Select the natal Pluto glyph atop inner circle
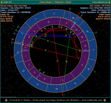This screenshot has width=111, height=103. pyautogui.click(x=52, y=27)
